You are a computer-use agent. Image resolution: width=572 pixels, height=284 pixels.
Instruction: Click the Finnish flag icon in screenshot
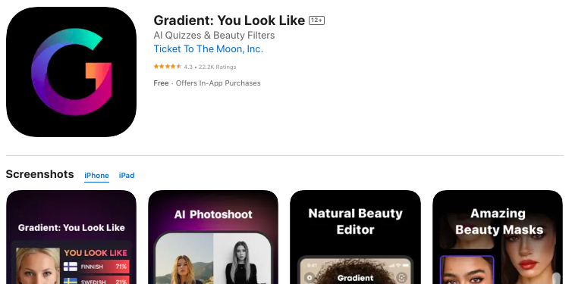71,267
